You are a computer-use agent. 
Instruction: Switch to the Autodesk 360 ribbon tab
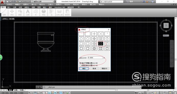tap(60, 7)
